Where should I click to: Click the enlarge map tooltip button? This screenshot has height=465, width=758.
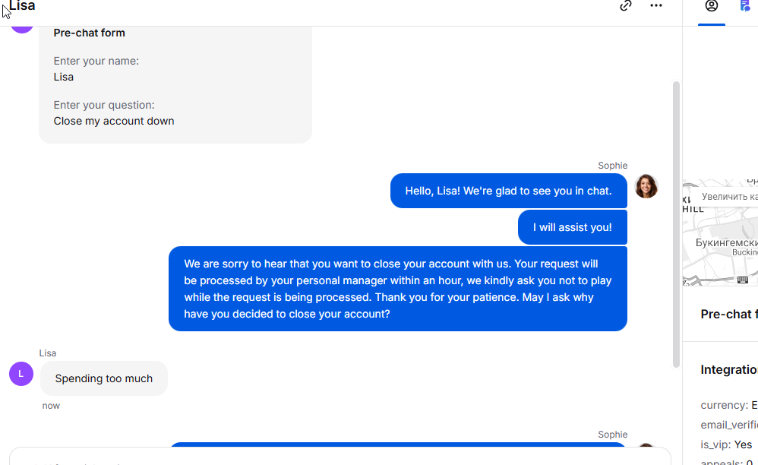click(x=729, y=197)
